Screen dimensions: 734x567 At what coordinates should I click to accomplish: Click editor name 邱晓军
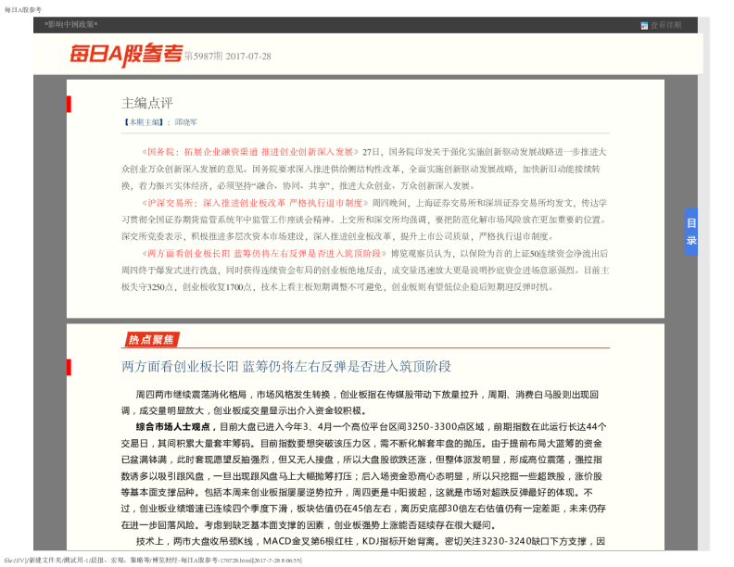coord(186,122)
